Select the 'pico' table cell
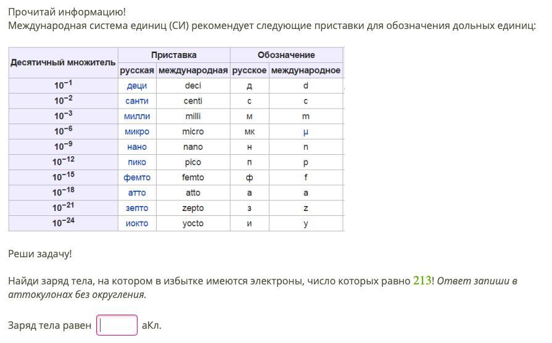 tap(193, 162)
